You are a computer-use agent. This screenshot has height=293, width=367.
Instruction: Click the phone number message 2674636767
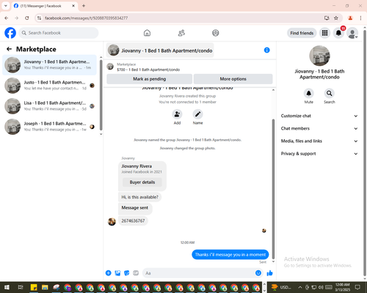pos(133,221)
